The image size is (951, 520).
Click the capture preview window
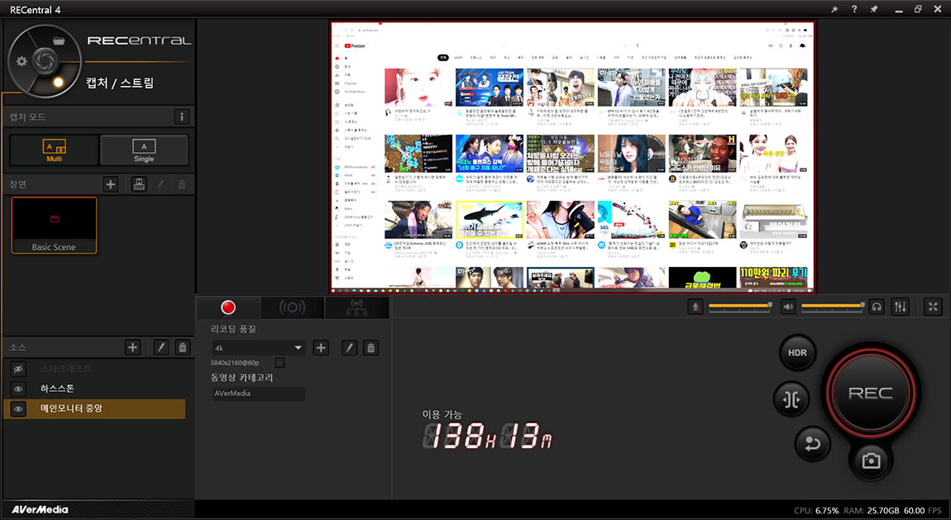point(572,157)
